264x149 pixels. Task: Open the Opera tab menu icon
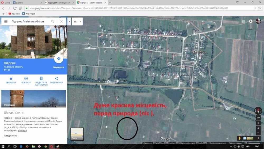[237, 3]
